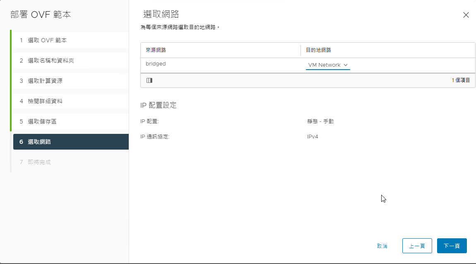Image resolution: width=476 pixels, height=264 pixels.
Task: Select current step 6 選取網路
Action: pyautogui.click(x=71, y=142)
